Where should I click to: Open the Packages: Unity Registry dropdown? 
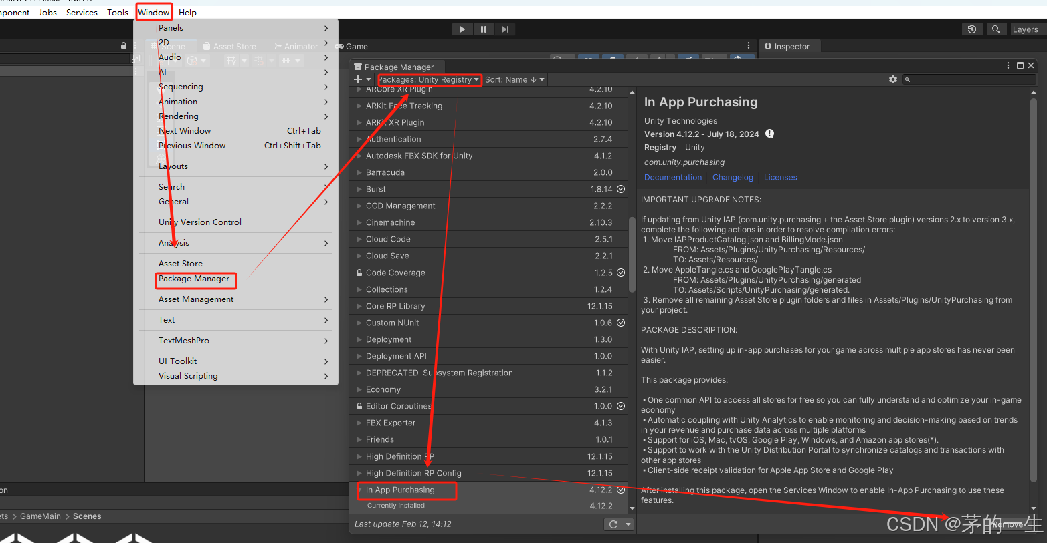coord(428,80)
